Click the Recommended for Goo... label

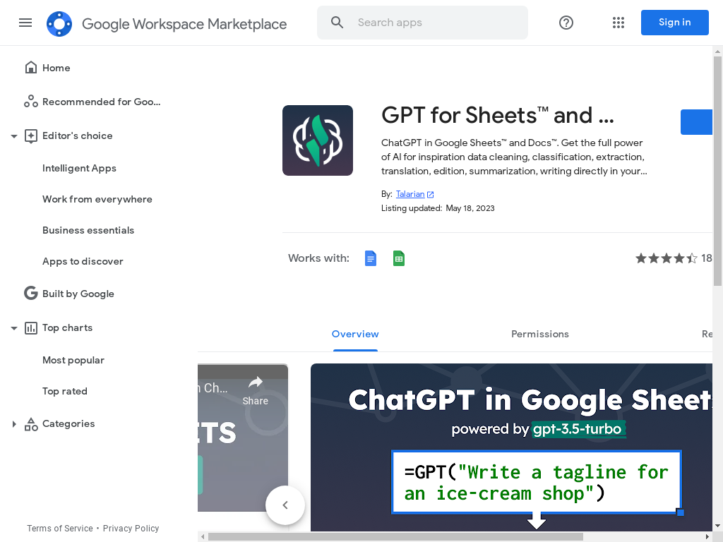click(x=102, y=102)
